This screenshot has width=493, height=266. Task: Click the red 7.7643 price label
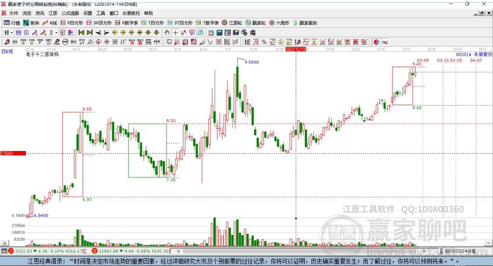13,153
